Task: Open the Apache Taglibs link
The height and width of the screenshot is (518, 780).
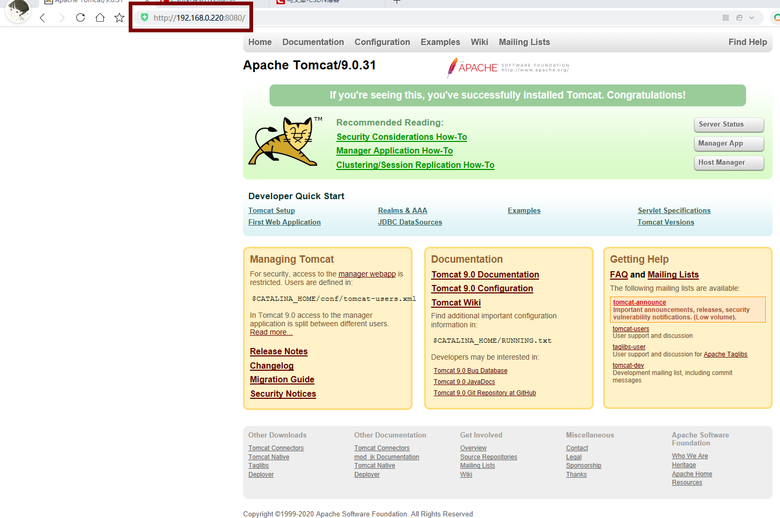Action: coord(725,354)
